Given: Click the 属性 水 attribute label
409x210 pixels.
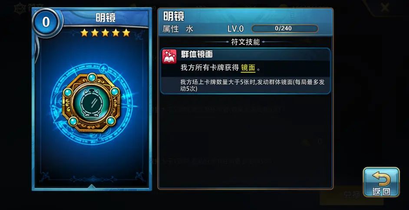Looking at the screenshot, I should point(178,29).
